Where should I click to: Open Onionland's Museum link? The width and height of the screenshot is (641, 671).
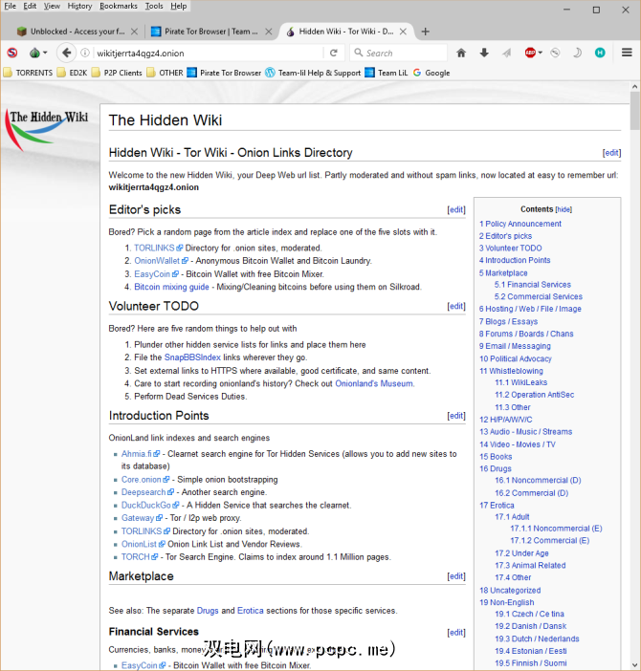(x=374, y=383)
